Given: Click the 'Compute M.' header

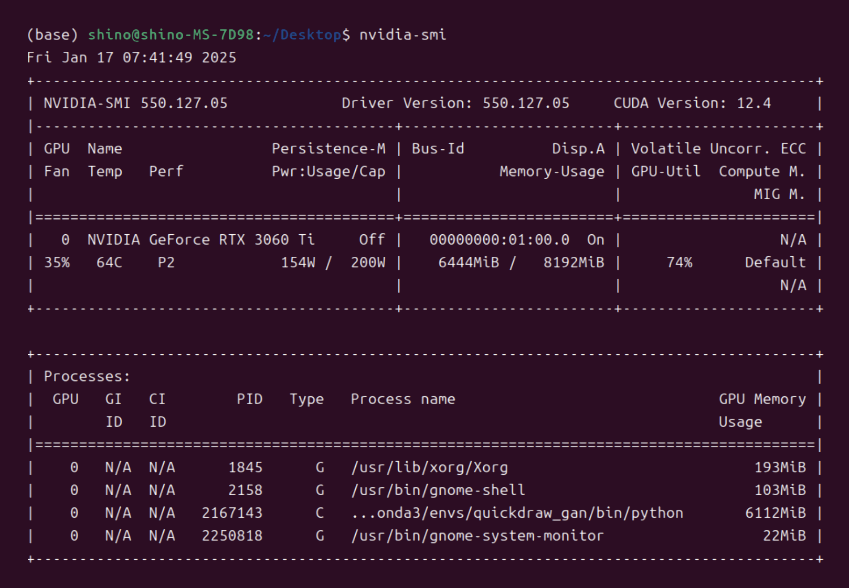Looking at the screenshot, I should click(762, 171).
